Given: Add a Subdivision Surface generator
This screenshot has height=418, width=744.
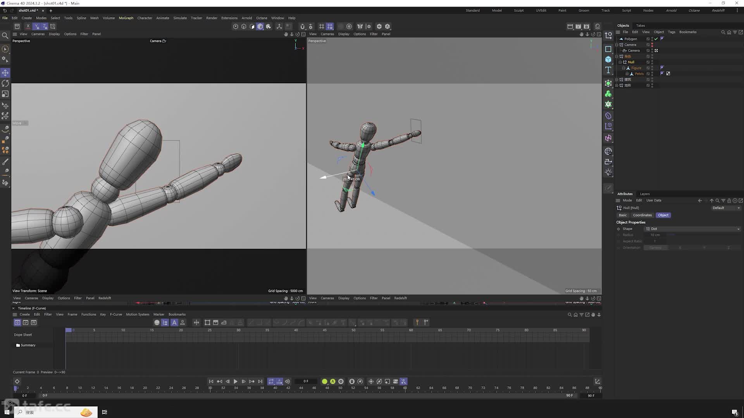Looking at the screenshot, I should pyautogui.click(x=608, y=83).
